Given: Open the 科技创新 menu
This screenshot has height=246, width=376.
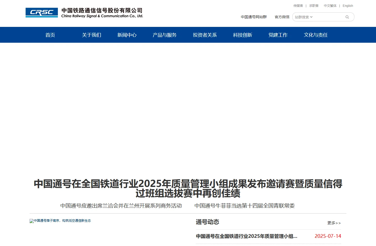Looking at the screenshot, I should (243, 35).
